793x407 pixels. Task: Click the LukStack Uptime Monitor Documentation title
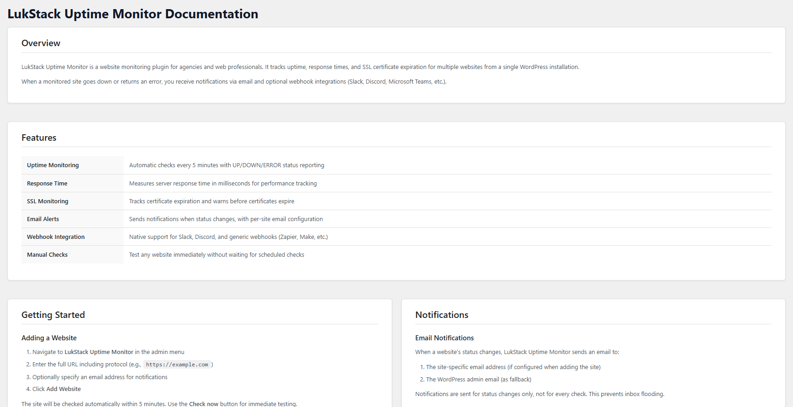[x=133, y=14]
